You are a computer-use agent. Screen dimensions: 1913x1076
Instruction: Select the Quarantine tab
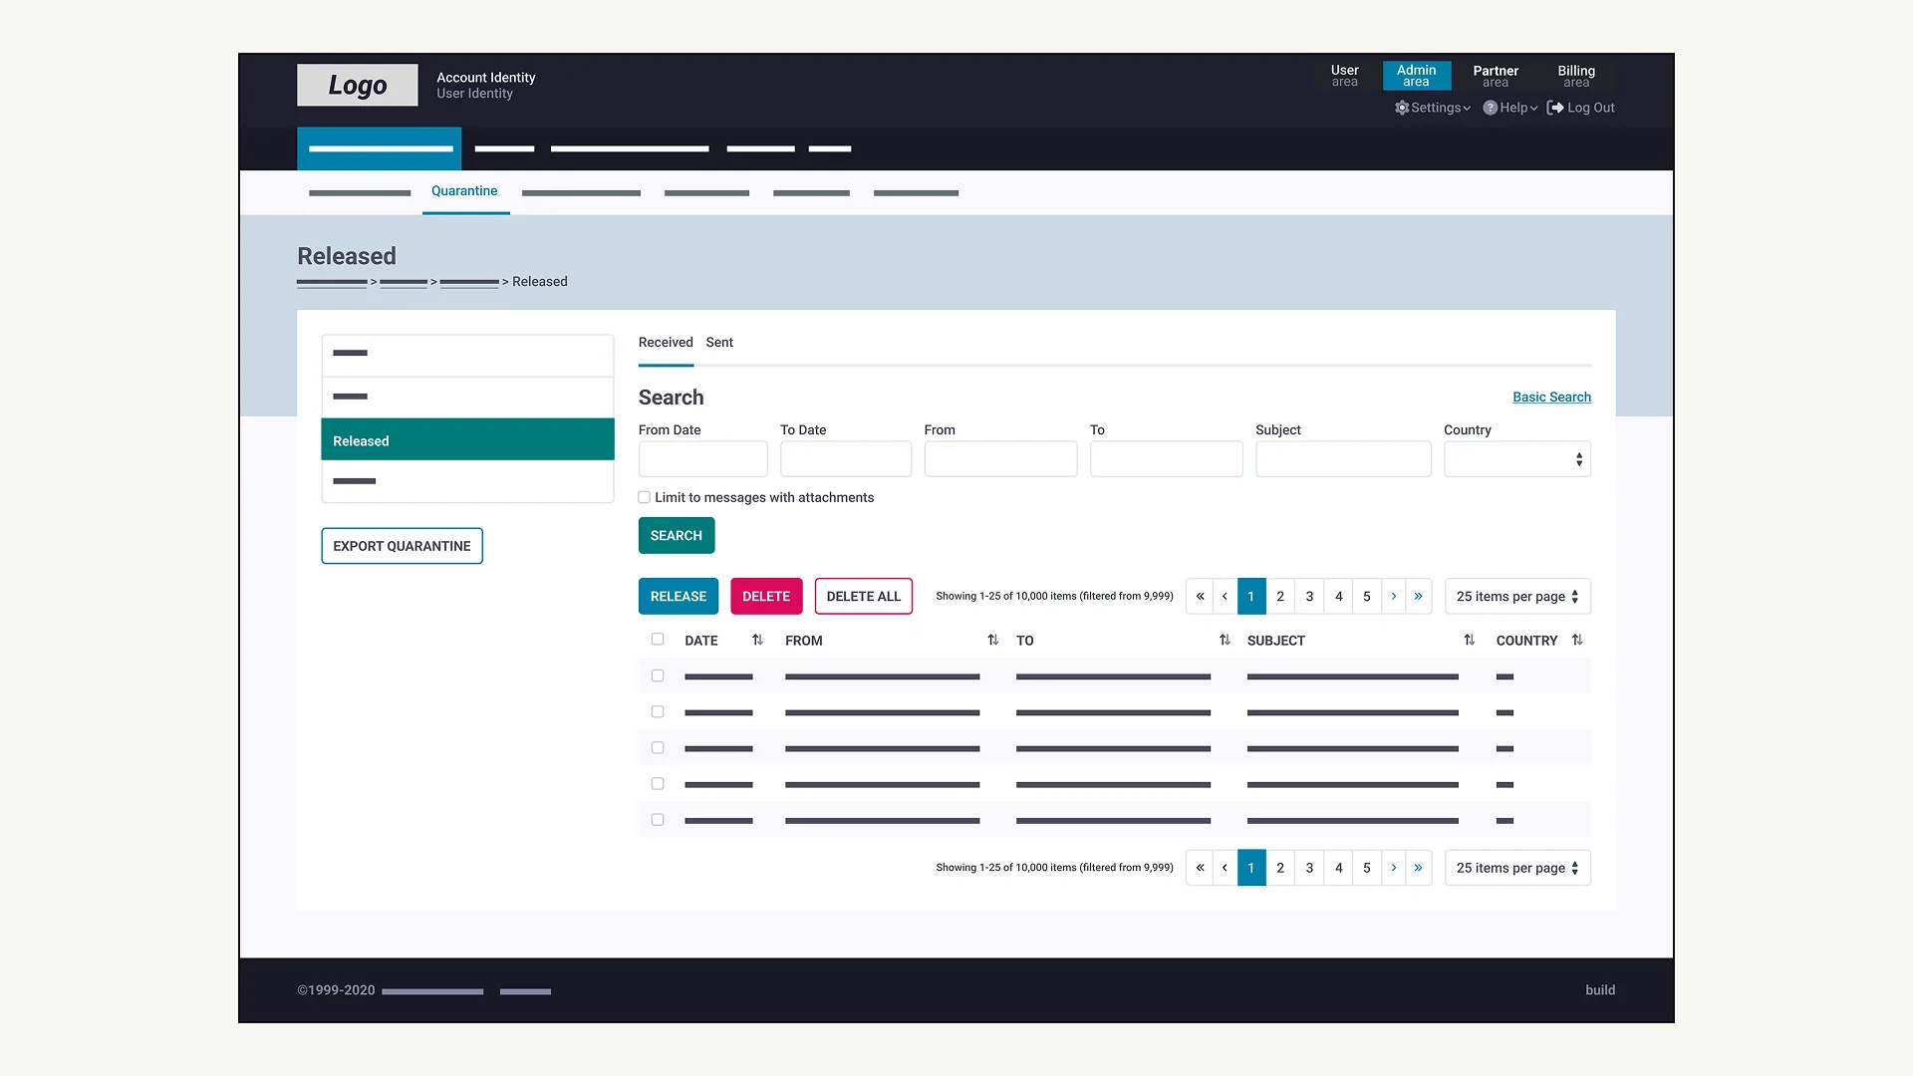(464, 191)
